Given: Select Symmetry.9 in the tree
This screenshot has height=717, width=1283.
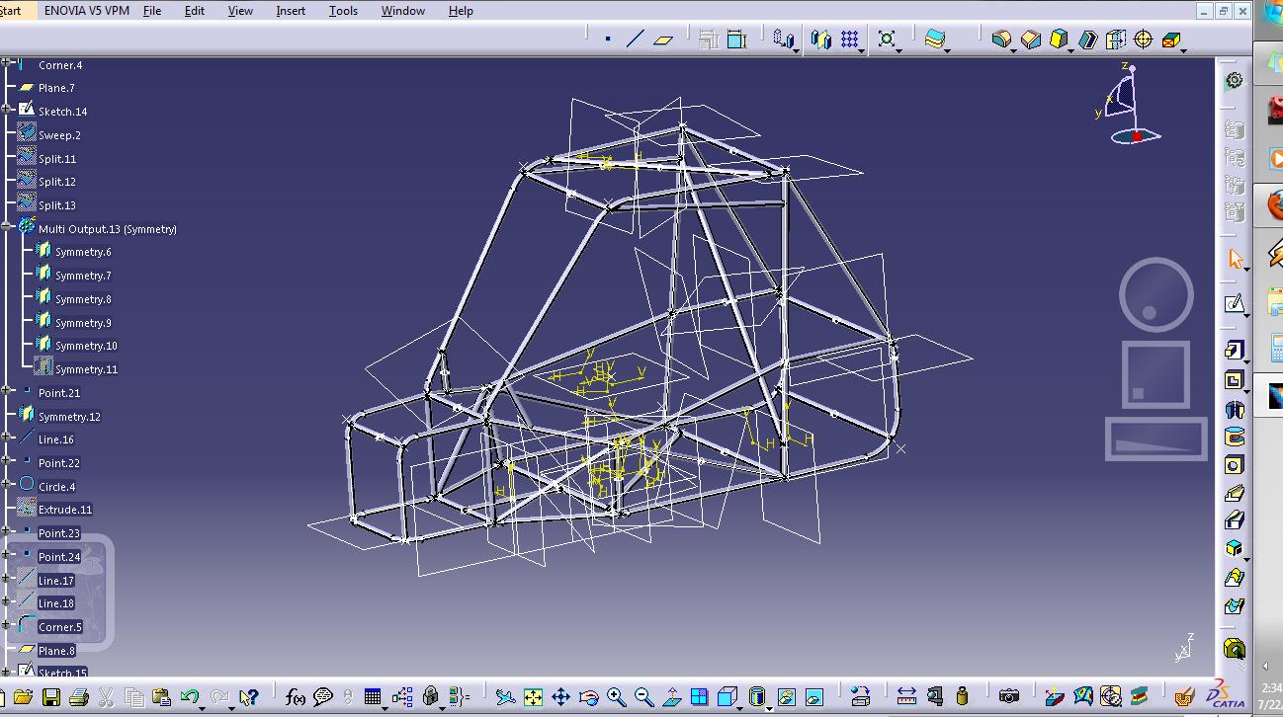Looking at the screenshot, I should 83,323.
